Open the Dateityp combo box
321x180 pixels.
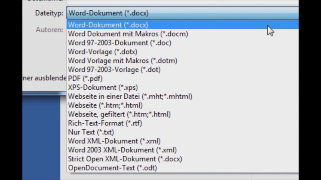coord(183,13)
